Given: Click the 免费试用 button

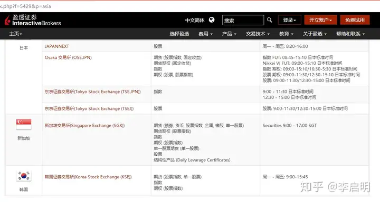Looking at the screenshot, I should 355,20.
